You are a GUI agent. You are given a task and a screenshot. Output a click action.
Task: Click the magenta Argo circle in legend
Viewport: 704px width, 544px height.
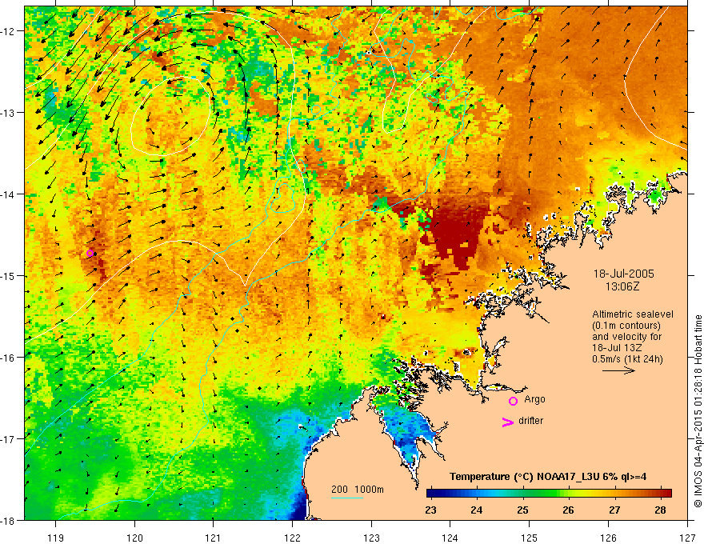[513, 401]
